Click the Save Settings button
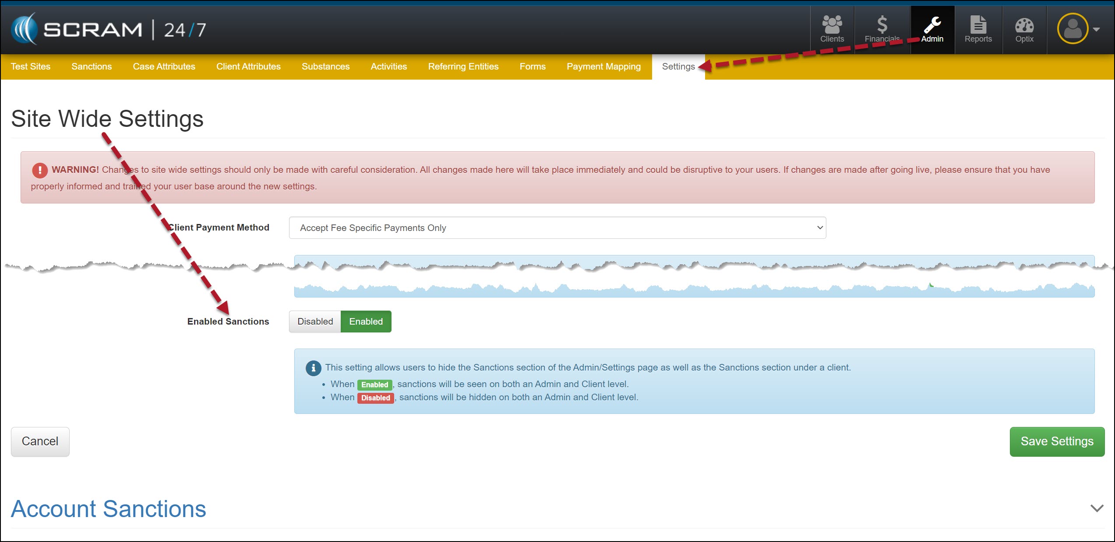Image resolution: width=1115 pixels, height=542 pixels. coord(1057,441)
